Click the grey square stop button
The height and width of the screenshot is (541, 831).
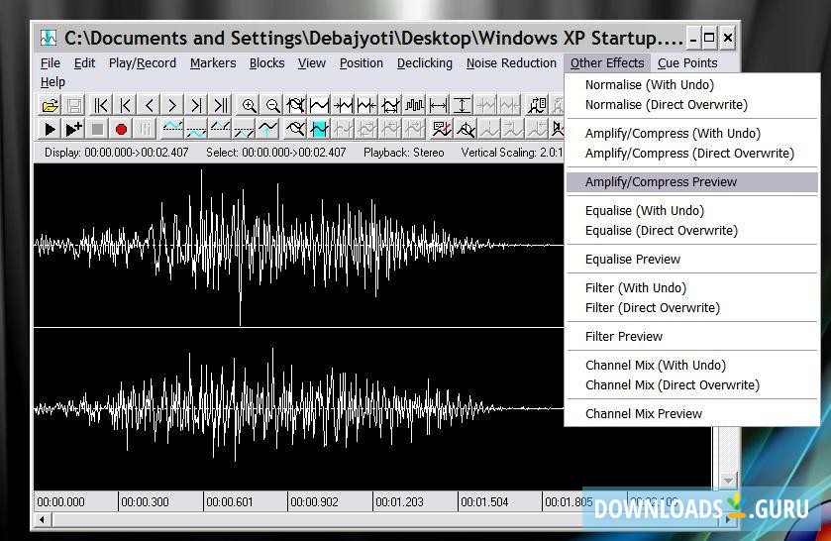click(97, 129)
